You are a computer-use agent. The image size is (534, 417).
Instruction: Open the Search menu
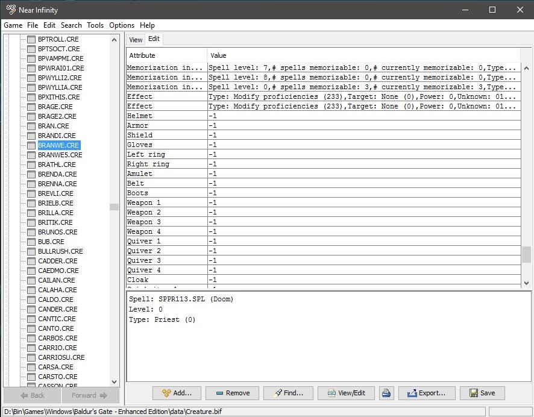[x=71, y=25]
